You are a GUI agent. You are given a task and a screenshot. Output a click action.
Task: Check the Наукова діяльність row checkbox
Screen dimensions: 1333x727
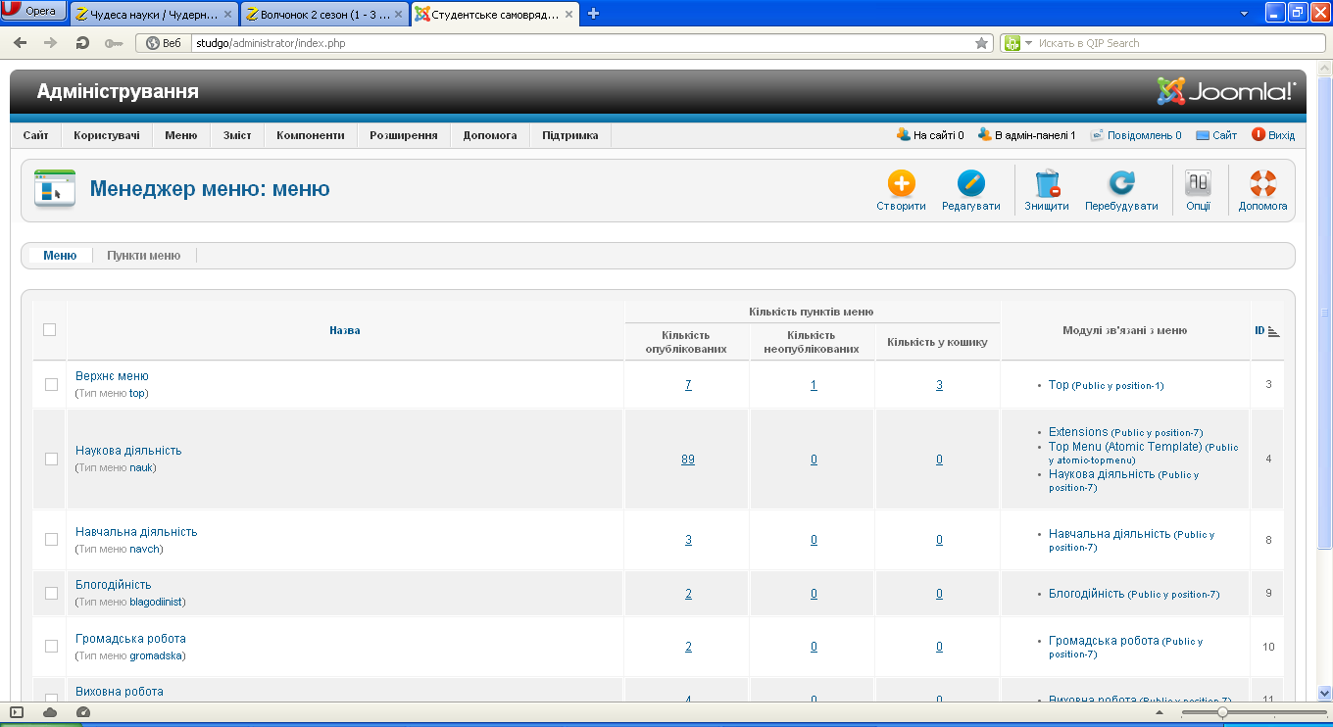click(51, 459)
